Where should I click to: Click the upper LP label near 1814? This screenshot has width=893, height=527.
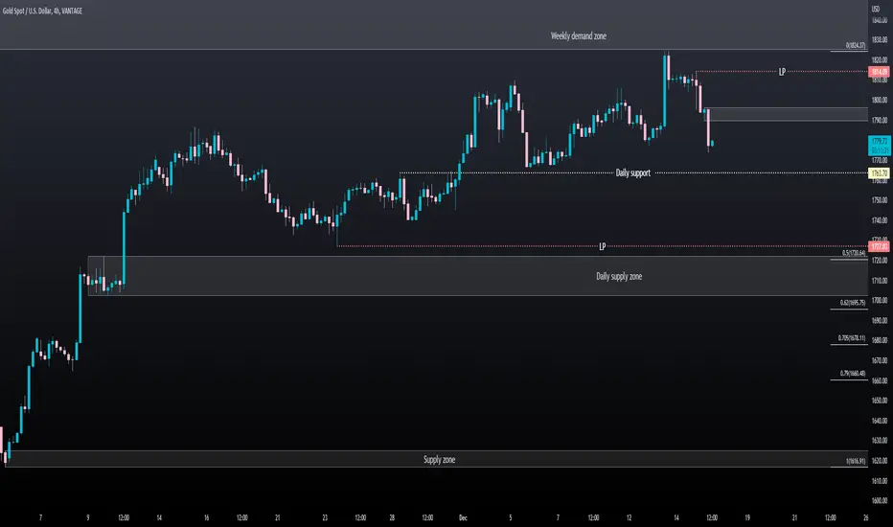(782, 72)
